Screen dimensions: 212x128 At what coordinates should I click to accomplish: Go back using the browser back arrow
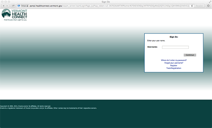click(x=4, y=6)
